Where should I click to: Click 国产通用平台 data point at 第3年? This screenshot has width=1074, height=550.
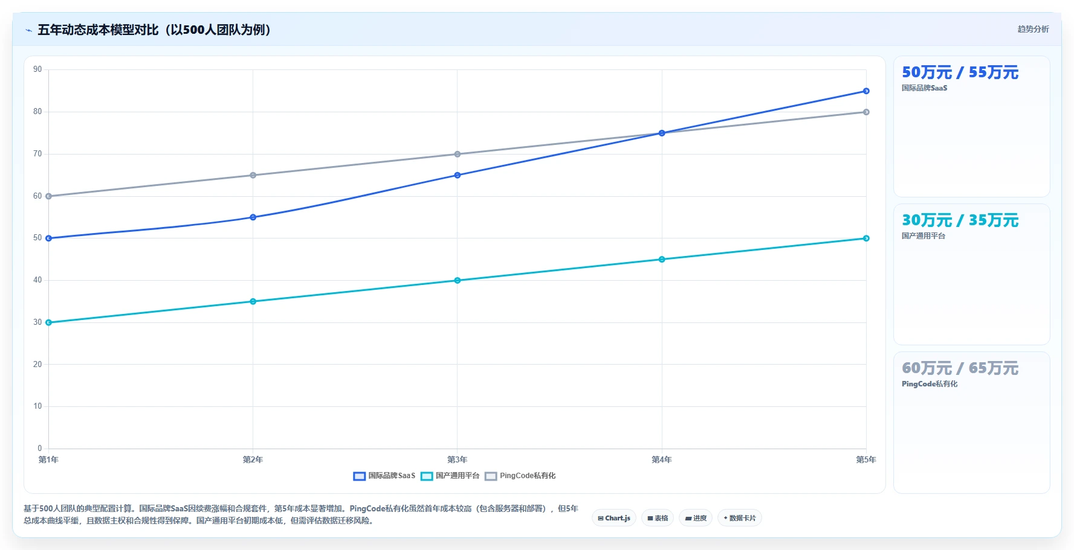point(458,280)
